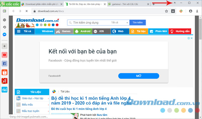The width and height of the screenshot is (202, 119).
Task: Click the Kết nối với bạn bè ad headline
Action: (x=83, y=51)
